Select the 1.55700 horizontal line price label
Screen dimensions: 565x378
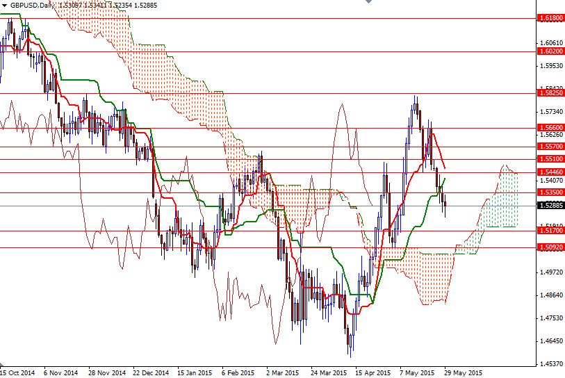[550, 147]
